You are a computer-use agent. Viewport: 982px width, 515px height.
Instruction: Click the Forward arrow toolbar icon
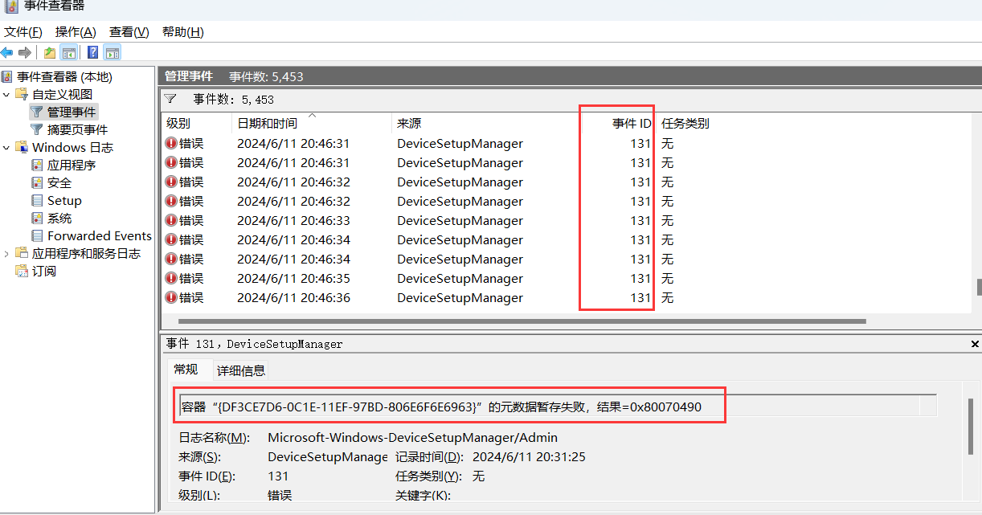click(x=25, y=53)
